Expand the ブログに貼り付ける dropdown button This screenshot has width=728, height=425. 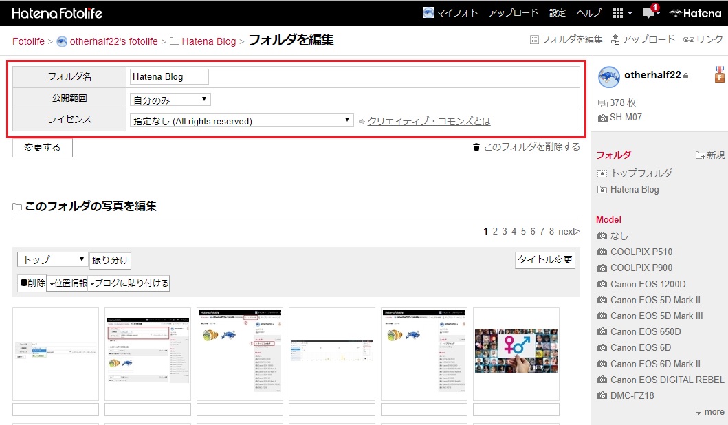coord(129,283)
